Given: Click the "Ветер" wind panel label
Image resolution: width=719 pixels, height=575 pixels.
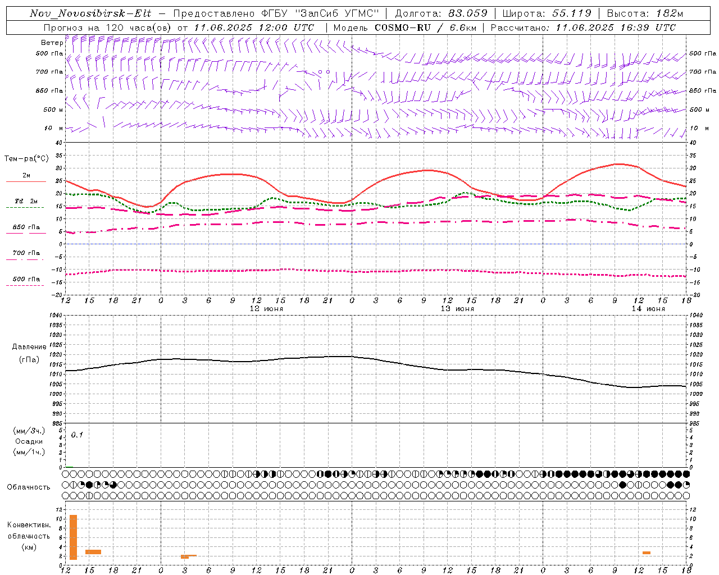Looking at the screenshot, I should coord(52,43).
